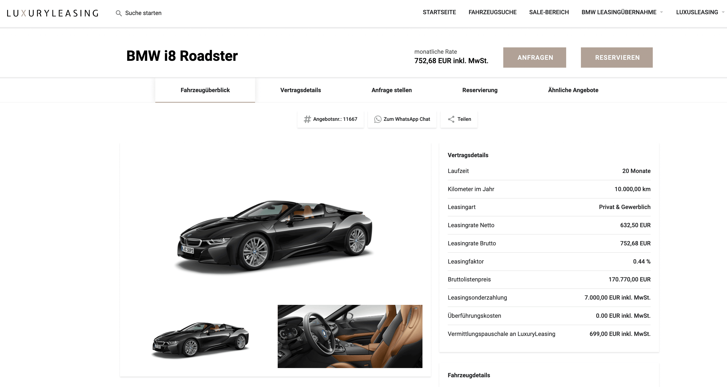Switch to the Vertragsdetails tab

[x=301, y=90]
